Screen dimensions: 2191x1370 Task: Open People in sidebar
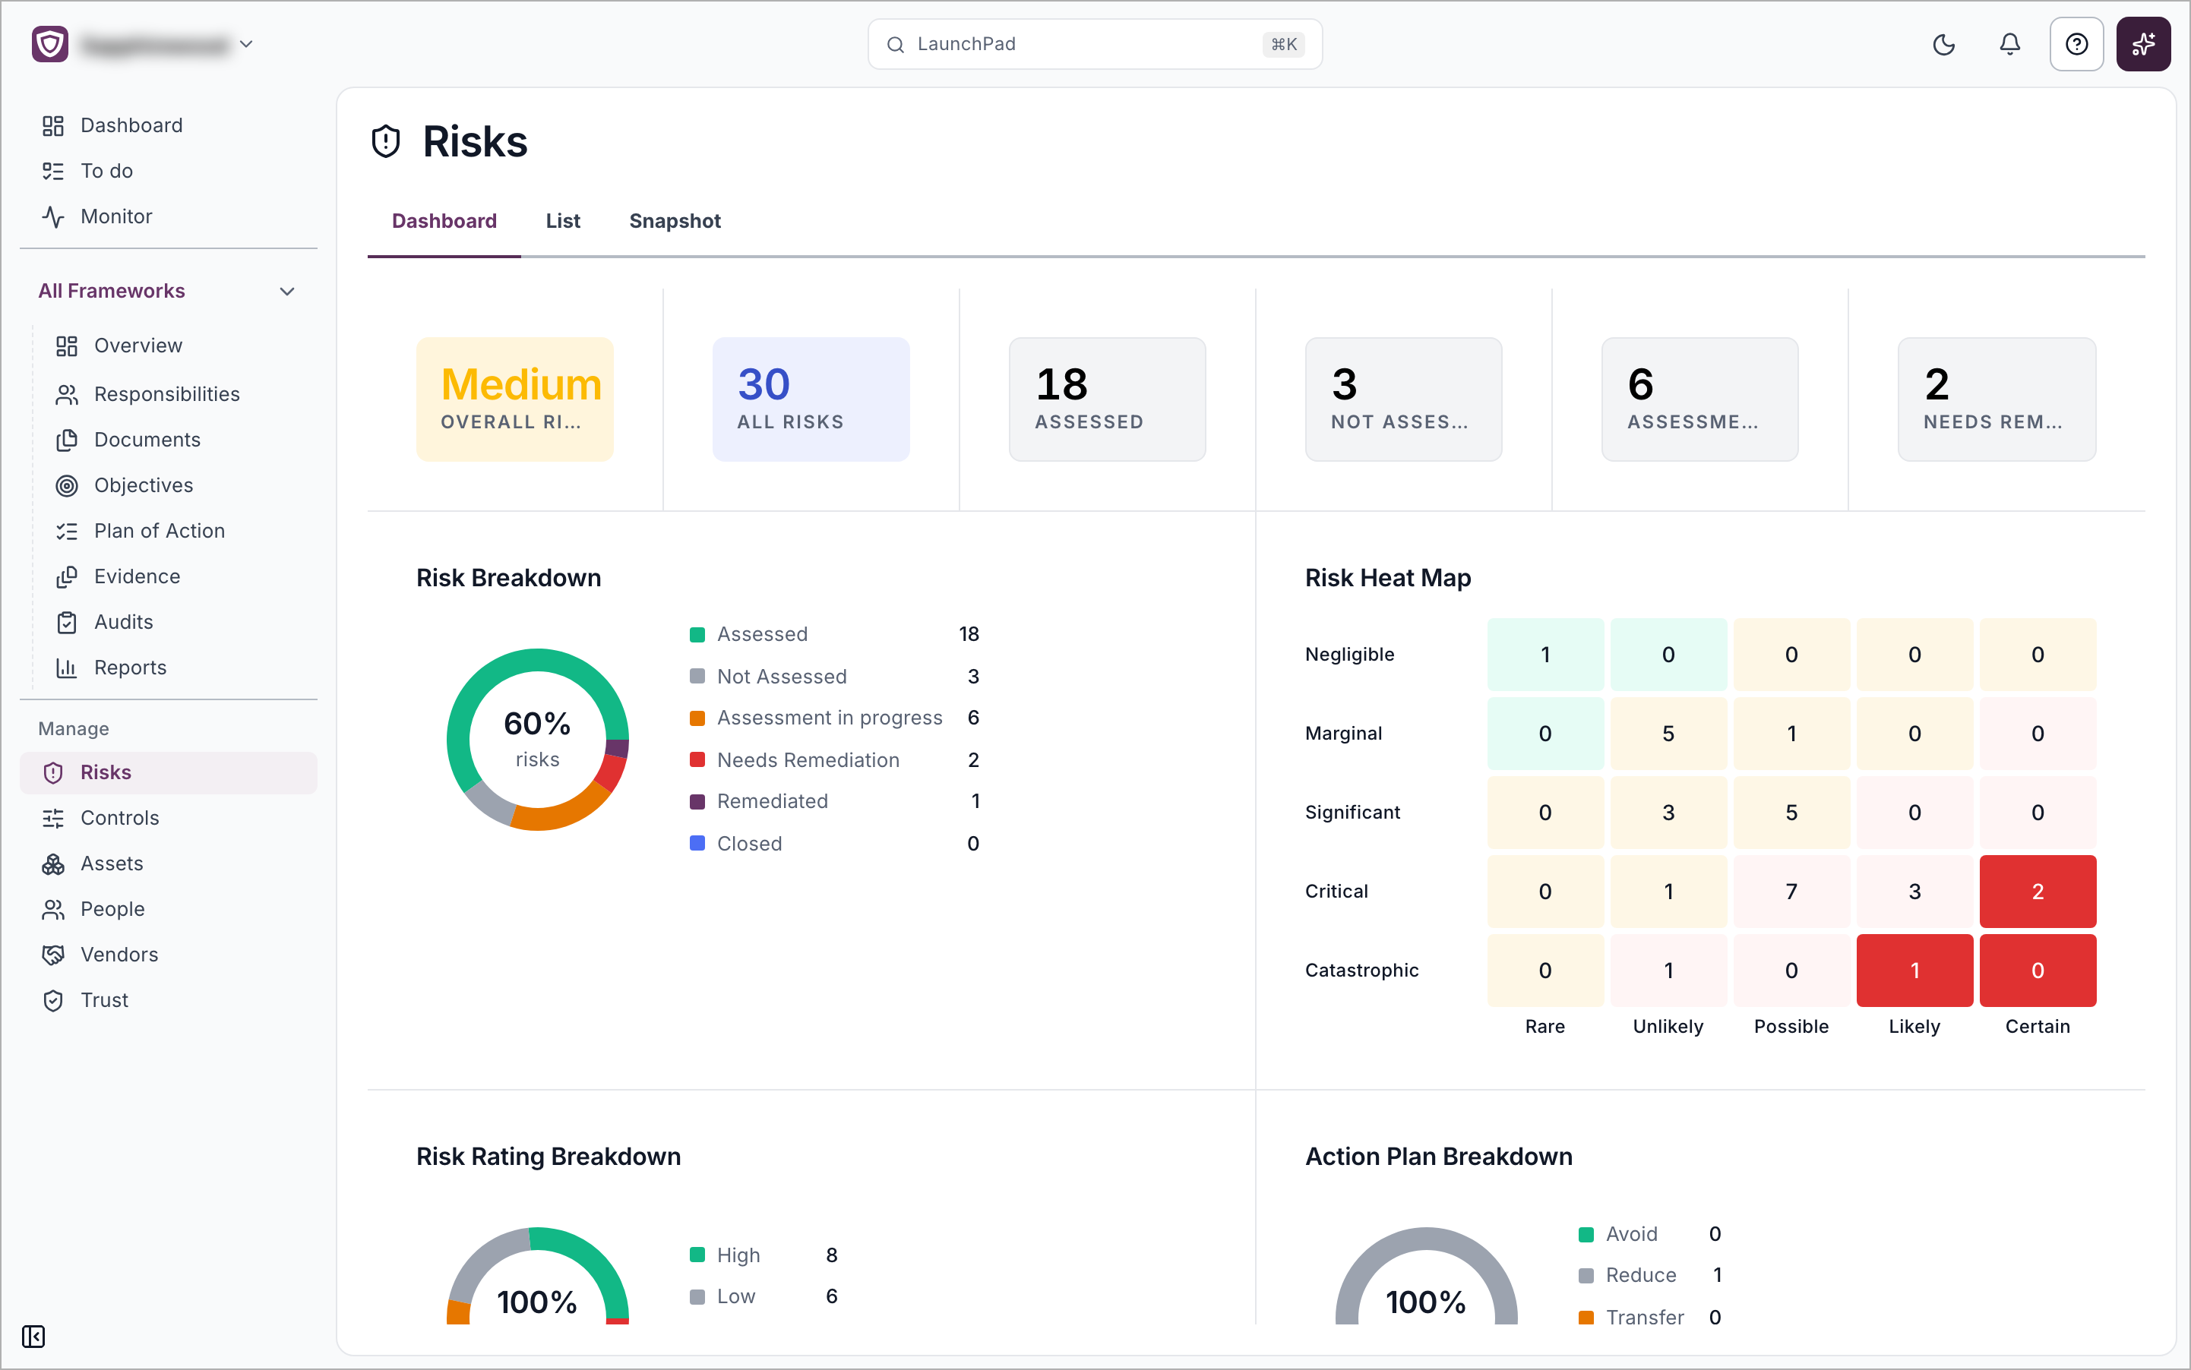(x=169, y=910)
